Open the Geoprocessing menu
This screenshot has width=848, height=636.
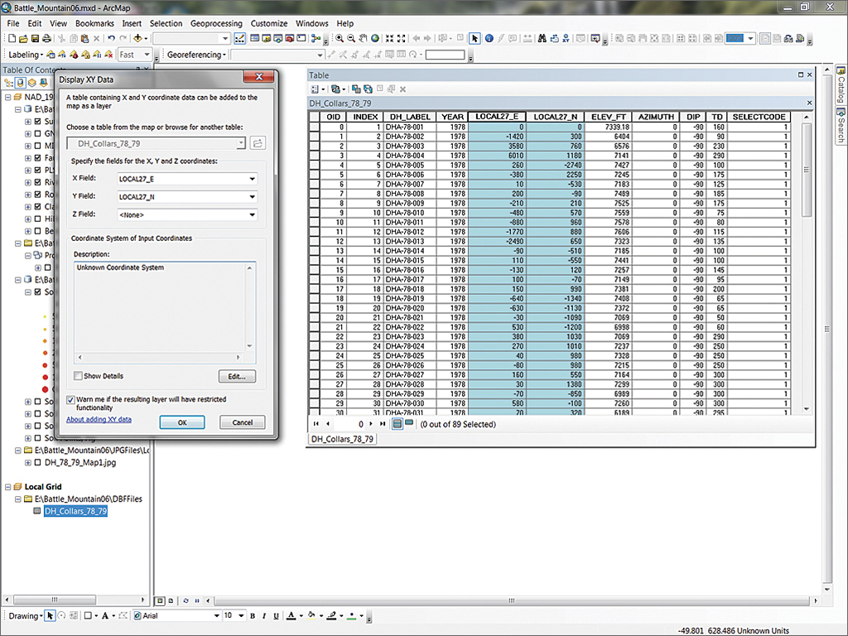[x=215, y=24]
